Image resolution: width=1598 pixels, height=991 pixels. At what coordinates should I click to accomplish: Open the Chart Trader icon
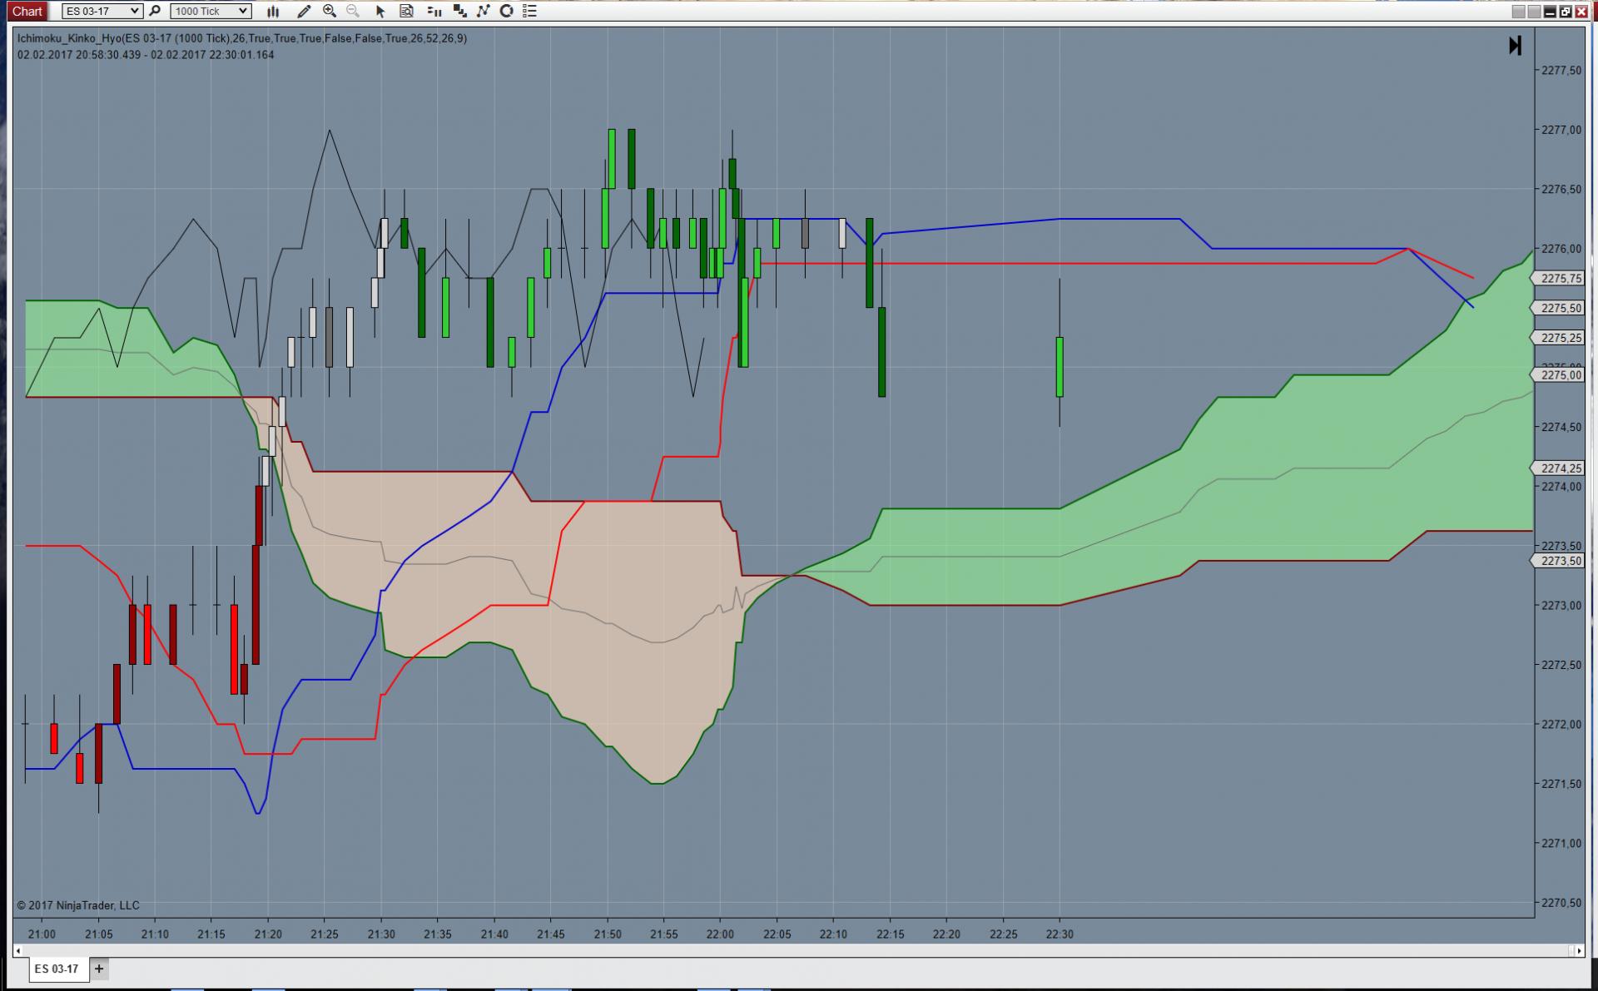point(434,11)
